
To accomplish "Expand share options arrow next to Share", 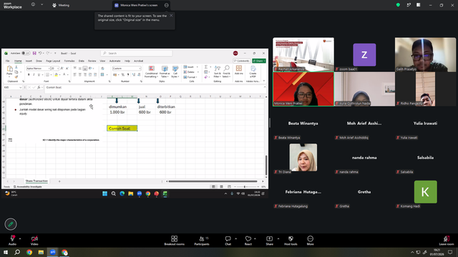I will click(x=278, y=238).
